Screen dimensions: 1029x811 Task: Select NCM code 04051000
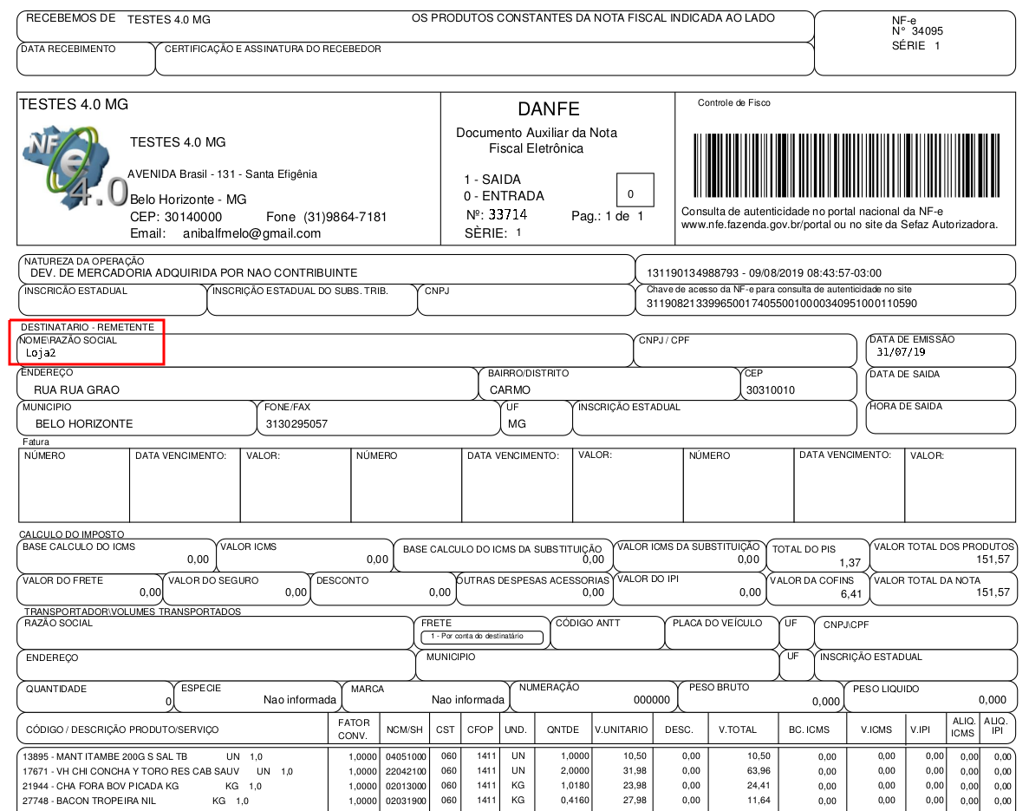407,757
